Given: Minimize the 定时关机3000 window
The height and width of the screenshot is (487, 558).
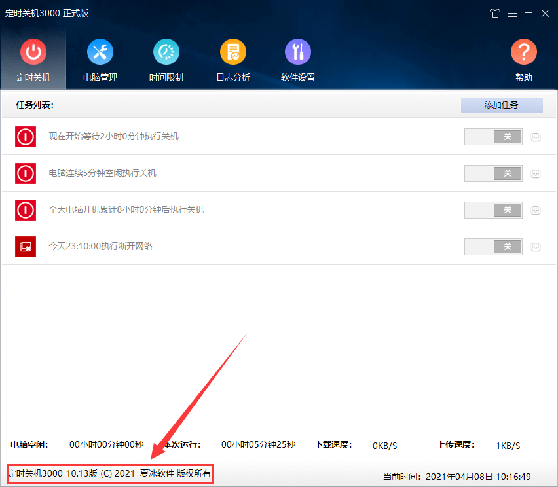Looking at the screenshot, I should coord(529,13).
